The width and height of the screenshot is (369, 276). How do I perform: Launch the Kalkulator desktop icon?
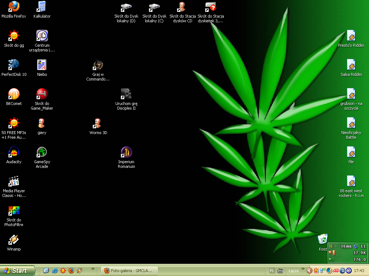pyautogui.click(x=42, y=7)
